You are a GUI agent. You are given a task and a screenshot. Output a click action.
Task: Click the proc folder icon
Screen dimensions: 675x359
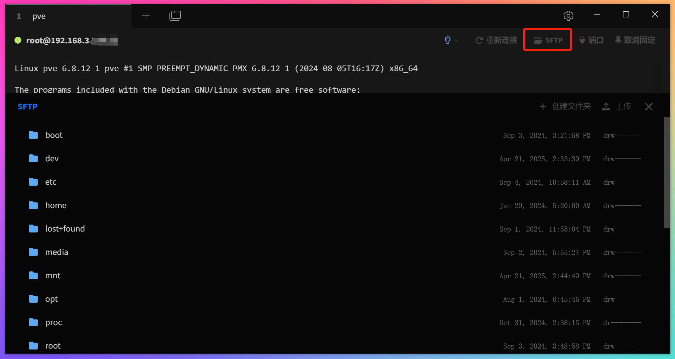click(x=33, y=322)
